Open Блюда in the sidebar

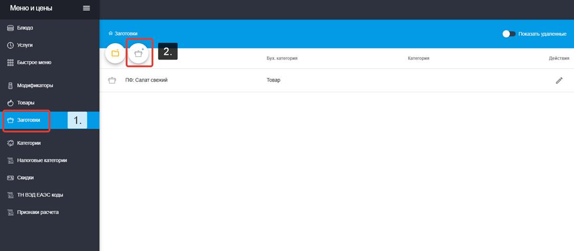pyautogui.click(x=25, y=28)
